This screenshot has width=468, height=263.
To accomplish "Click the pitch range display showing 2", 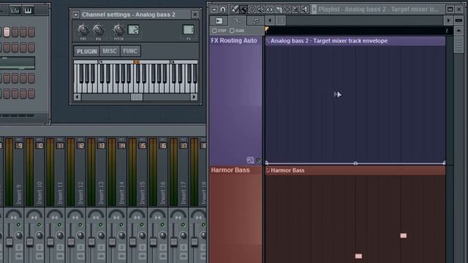I will [x=133, y=29].
